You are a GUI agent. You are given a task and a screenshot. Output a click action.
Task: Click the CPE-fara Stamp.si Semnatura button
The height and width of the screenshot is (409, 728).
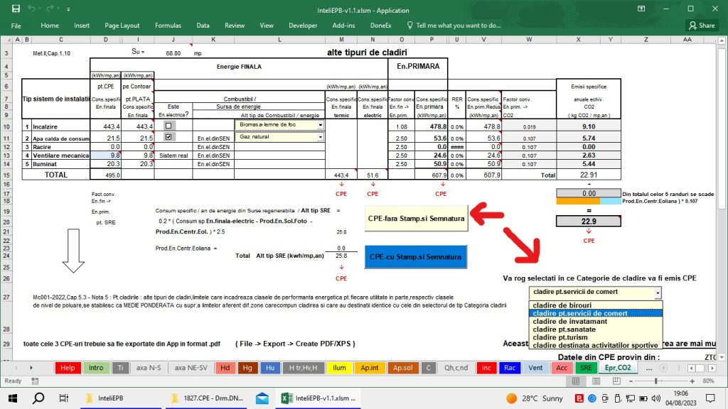[x=416, y=219]
